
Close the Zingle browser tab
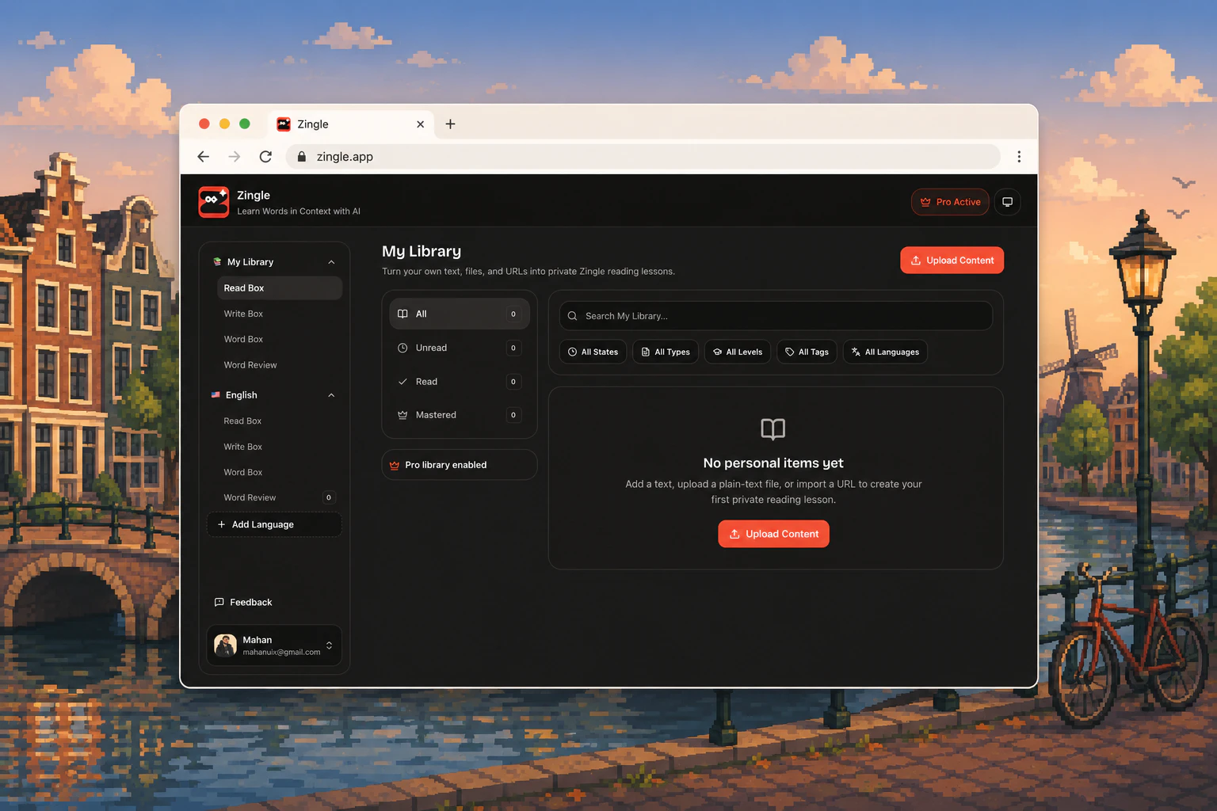point(420,124)
